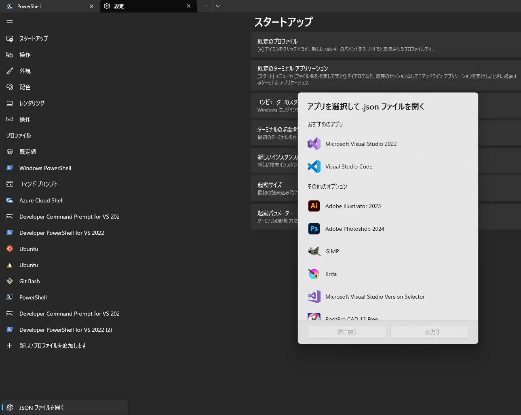Image resolution: width=521 pixels, height=415 pixels.
Task: Click the Microsoft Visual Studio 2022 icon
Action: tap(314, 144)
